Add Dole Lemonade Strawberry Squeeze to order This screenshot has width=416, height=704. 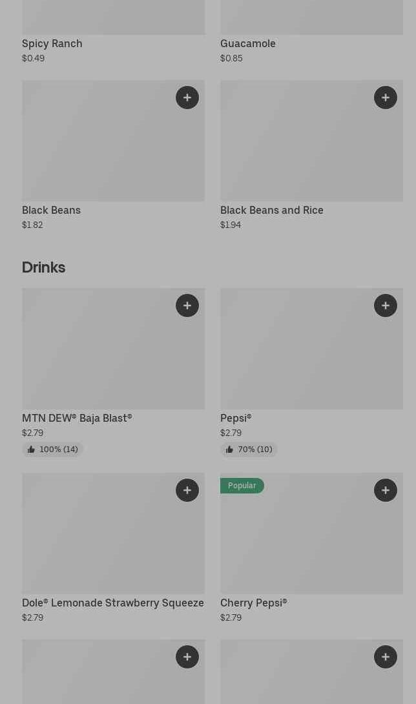(187, 490)
